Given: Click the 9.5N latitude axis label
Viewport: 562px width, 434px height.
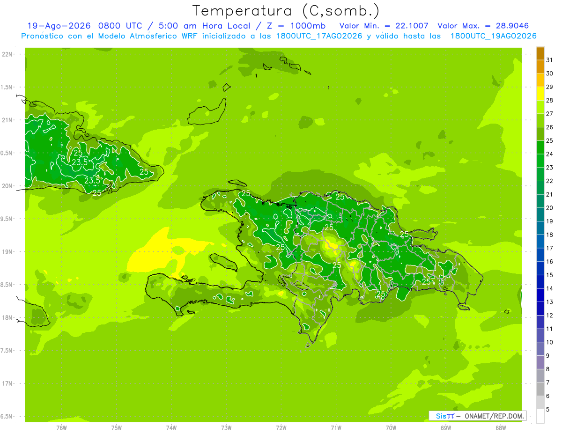Looking at the screenshot, I should [x=7, y=219].
